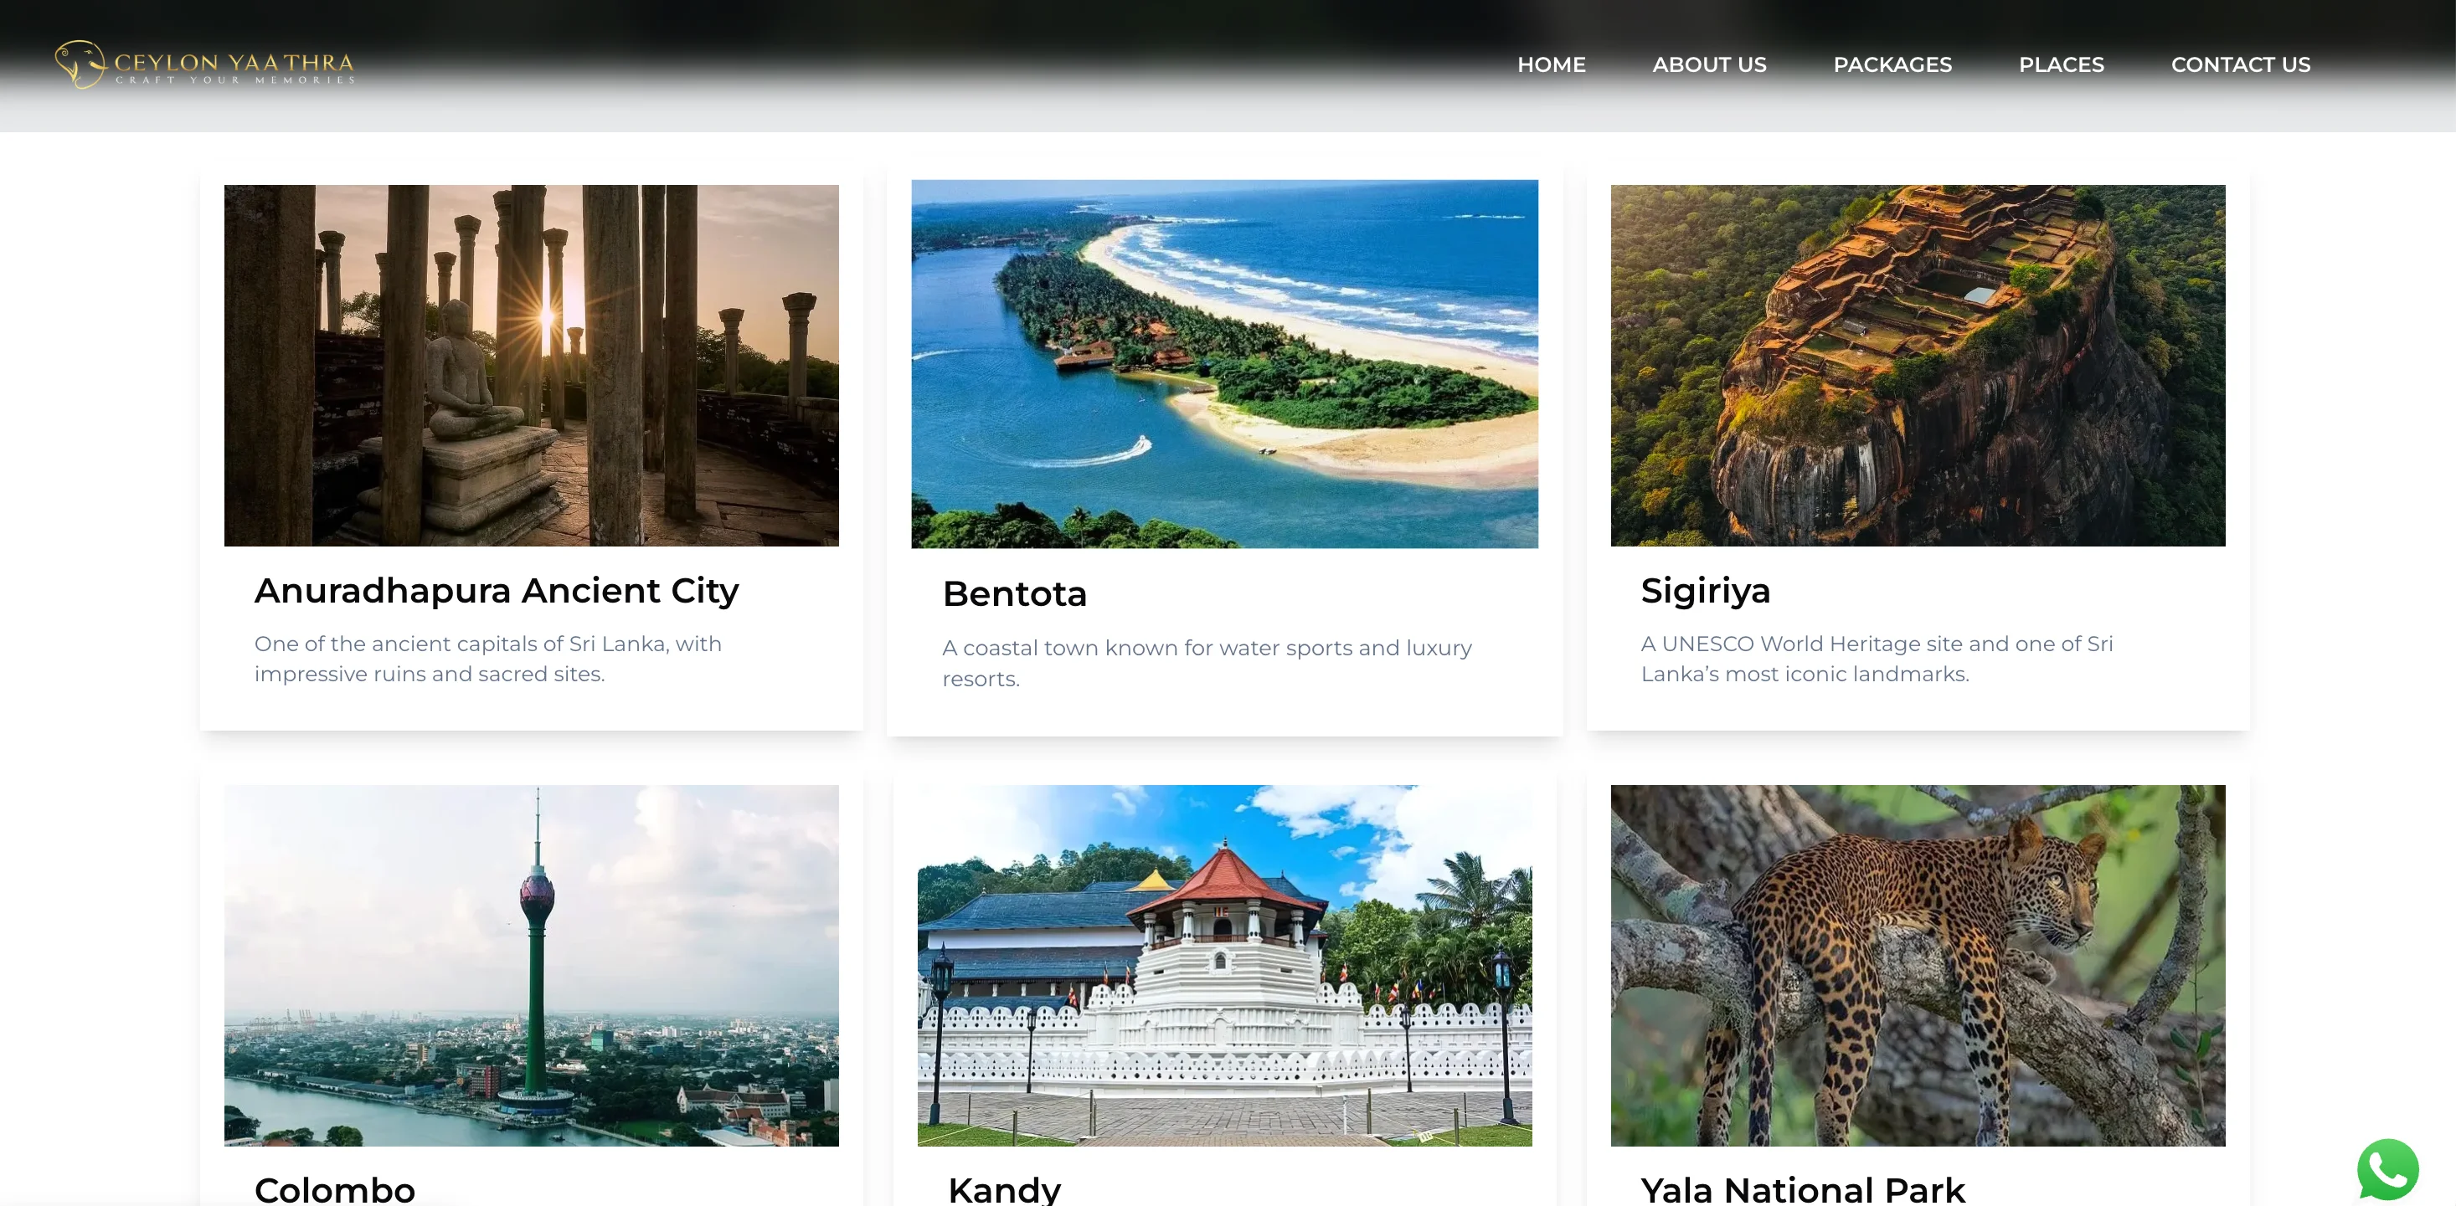Open the Sigiriya rock fortress image
Image resolution: width=2456 pixels, height=1206 pixels.
1918,365
